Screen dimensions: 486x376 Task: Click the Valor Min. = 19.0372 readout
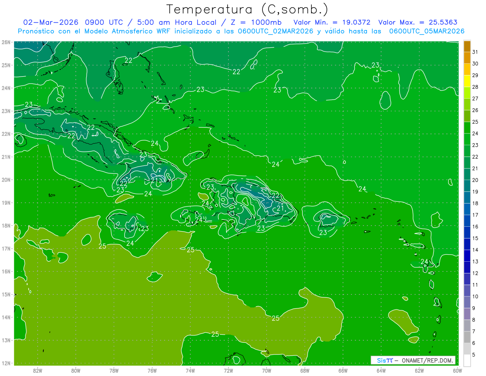coord(332,22)
